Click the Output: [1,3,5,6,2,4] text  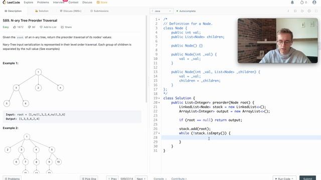pos(23,119)
